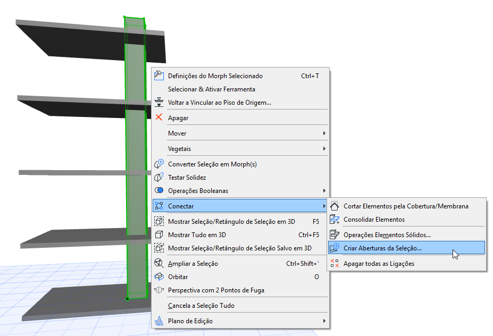Click the relink to home story icon
493x336 pixels.
click(159, 102)
